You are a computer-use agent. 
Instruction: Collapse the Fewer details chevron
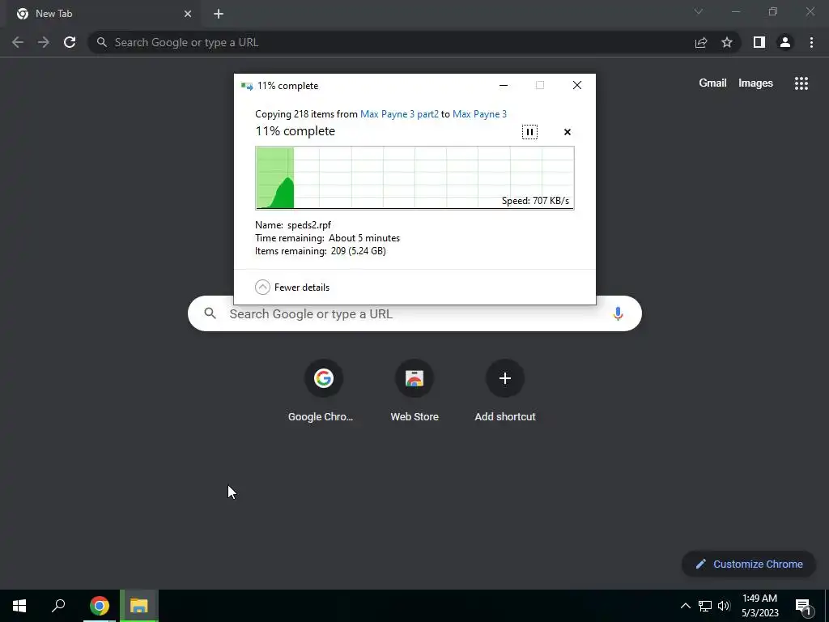coord(262,288)
